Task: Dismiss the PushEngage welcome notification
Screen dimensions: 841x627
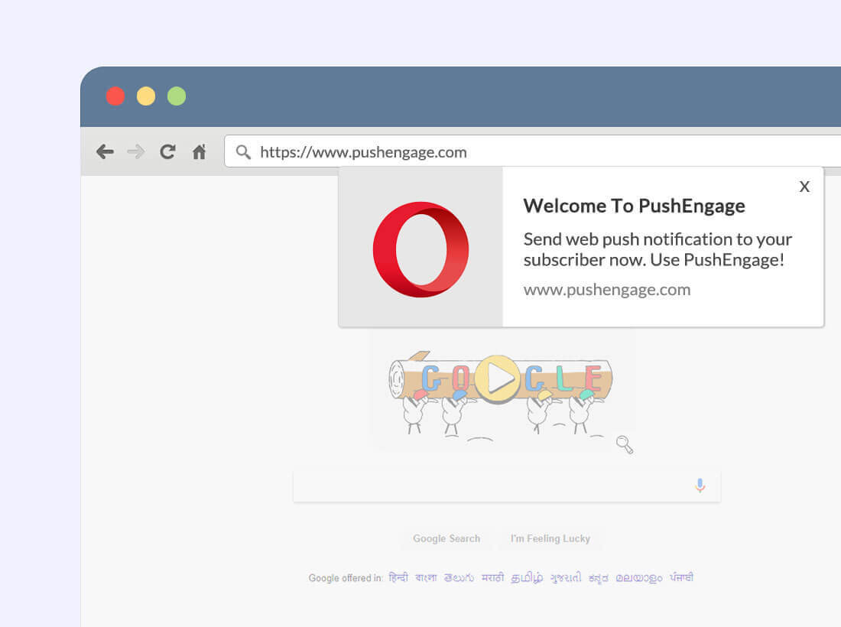Action: (x=804, y=186)
